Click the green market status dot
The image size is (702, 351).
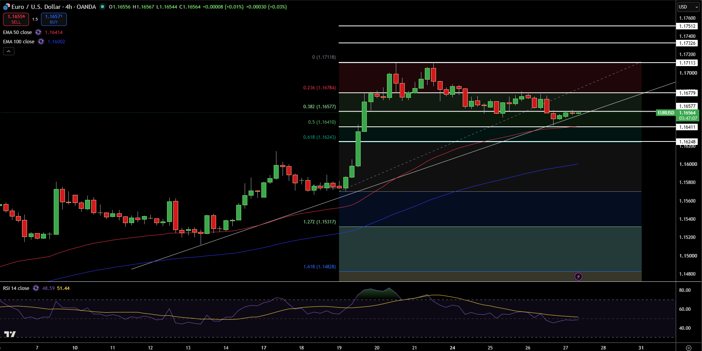pyautogui.click(x=102, y=7)
